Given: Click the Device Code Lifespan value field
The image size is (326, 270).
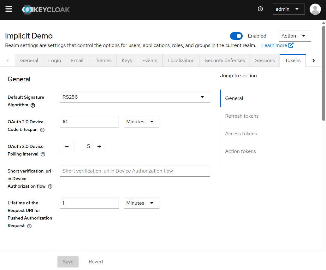Looking at the screenshot, I should (89, 121).
